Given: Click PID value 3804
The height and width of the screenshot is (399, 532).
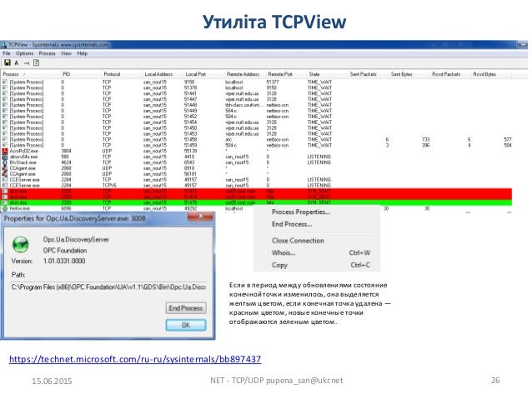Looking at the screenshot, I should (66, 151).
